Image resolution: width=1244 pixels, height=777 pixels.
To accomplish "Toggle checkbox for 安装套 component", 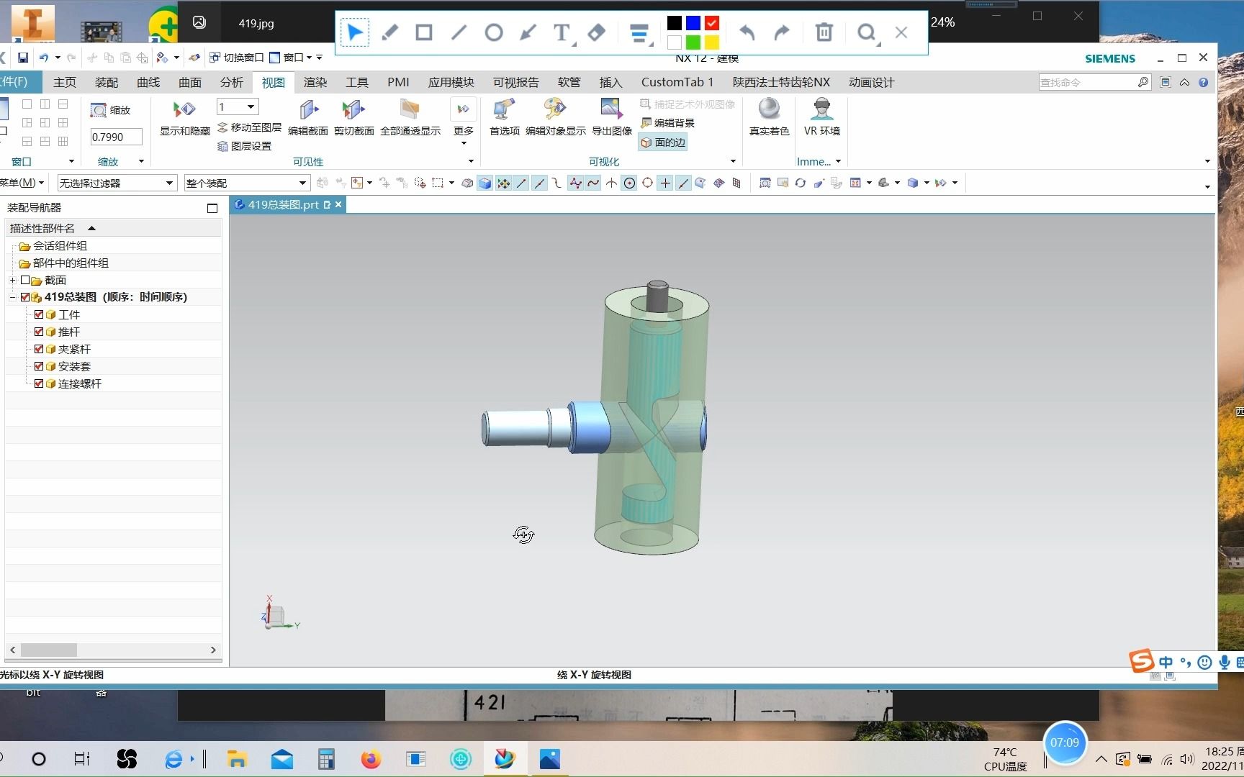I will click(39, 366).
